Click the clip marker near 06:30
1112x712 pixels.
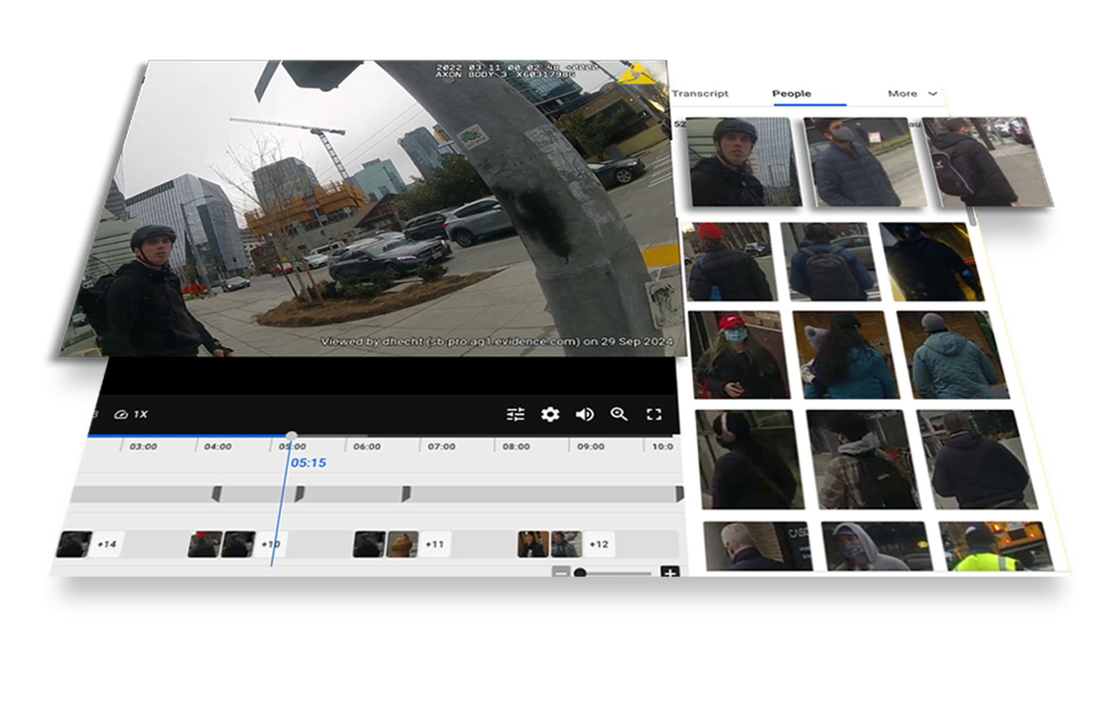click(x=406, y=493)
